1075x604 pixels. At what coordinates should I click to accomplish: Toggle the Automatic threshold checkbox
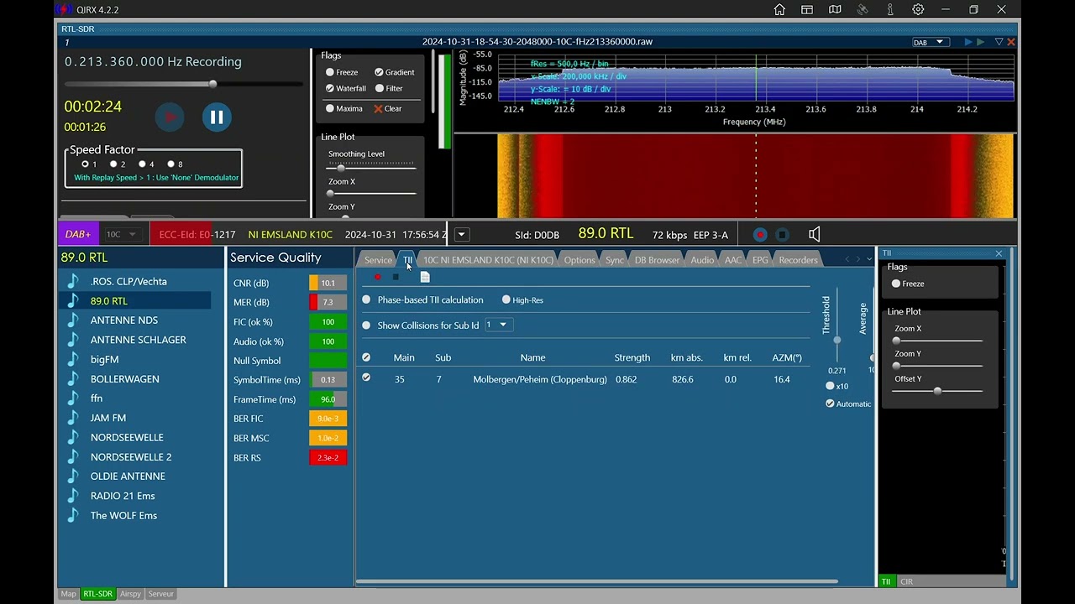830,404
